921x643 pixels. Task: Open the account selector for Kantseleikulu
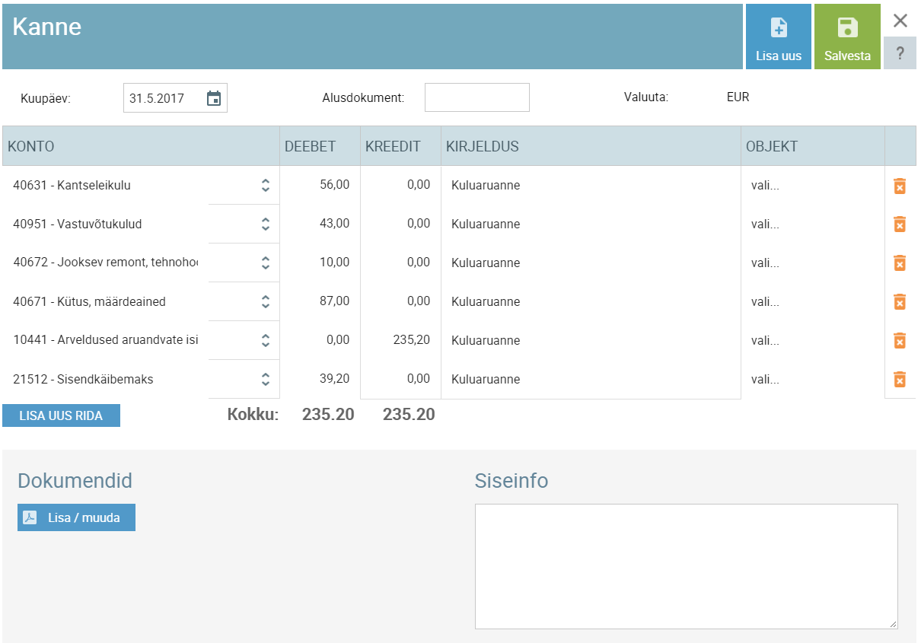[x=264, y=185]
